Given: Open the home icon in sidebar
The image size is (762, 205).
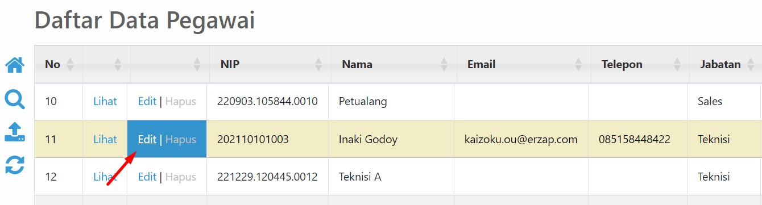Looking at the screenshot, I should click(x=15, y=65).
